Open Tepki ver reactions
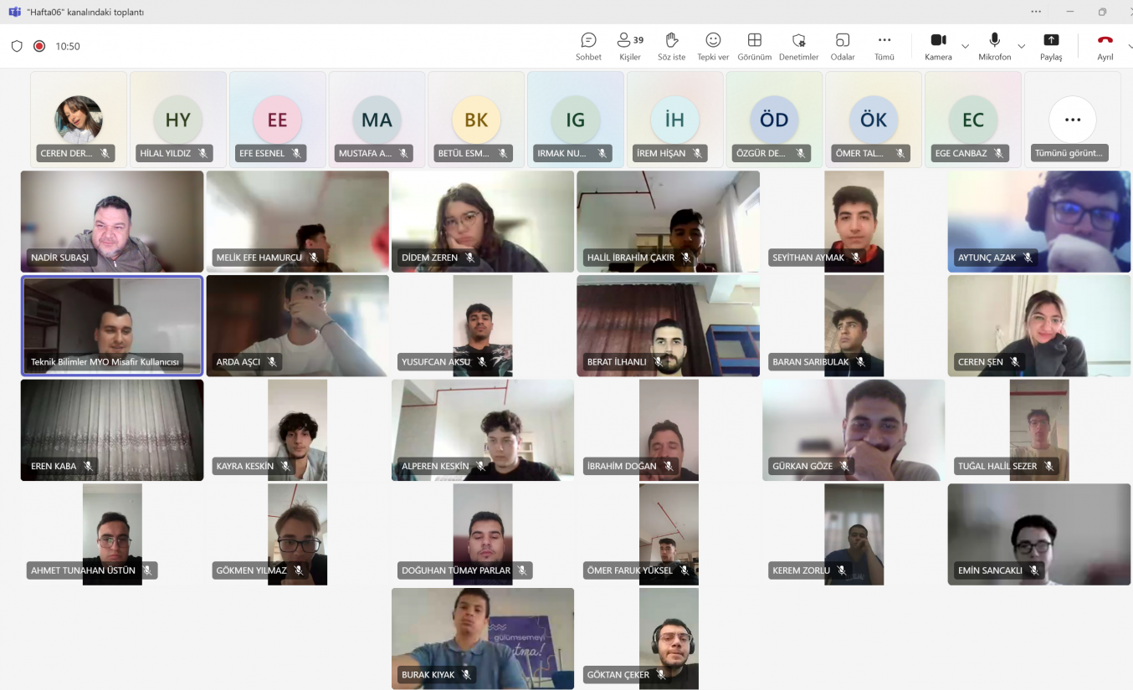The height and width of the screenshot is (690, 1133). [x=713, y=46]
